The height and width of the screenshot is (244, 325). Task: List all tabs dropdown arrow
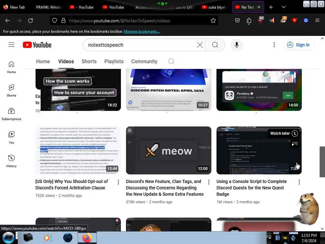point(284,7)
